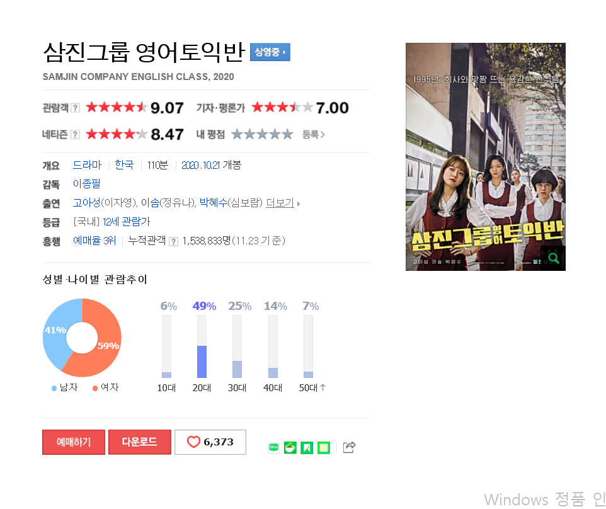Viewport: 606px width, 509px height.
Task: Open the external share arrow icon
Action: point(349,447)
